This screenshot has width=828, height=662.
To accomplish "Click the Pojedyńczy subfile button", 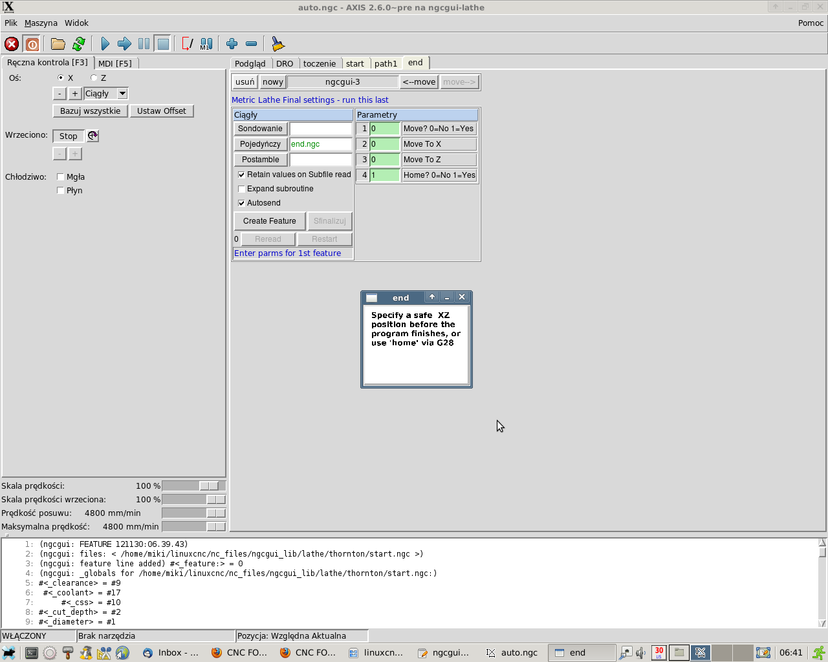I will point(261,144).
